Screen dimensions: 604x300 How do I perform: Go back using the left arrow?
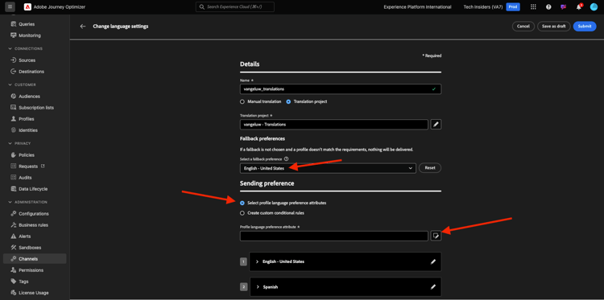point(82,27)
